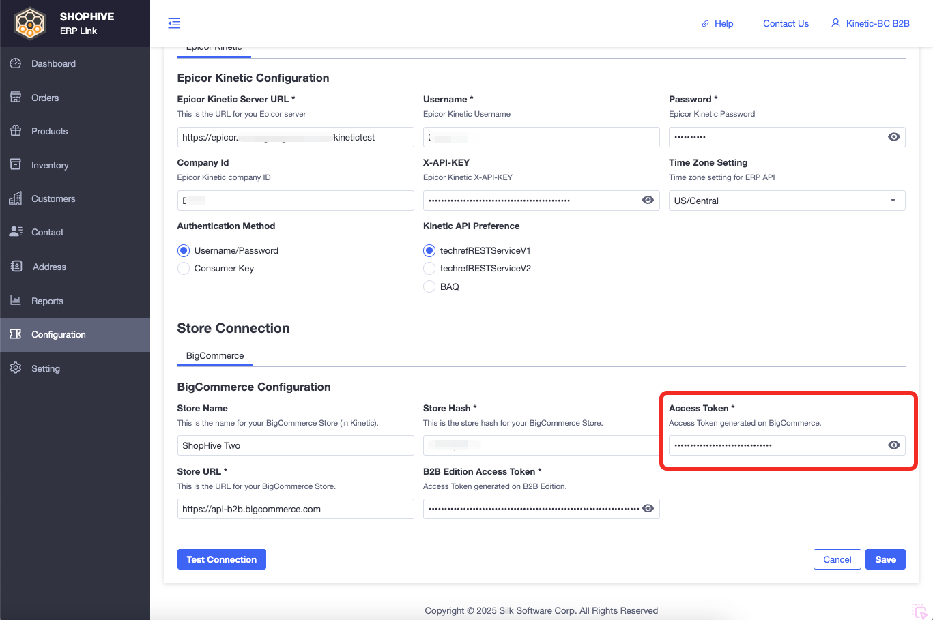Select techrefRESTServiceV2 API preference

(429, 269)
